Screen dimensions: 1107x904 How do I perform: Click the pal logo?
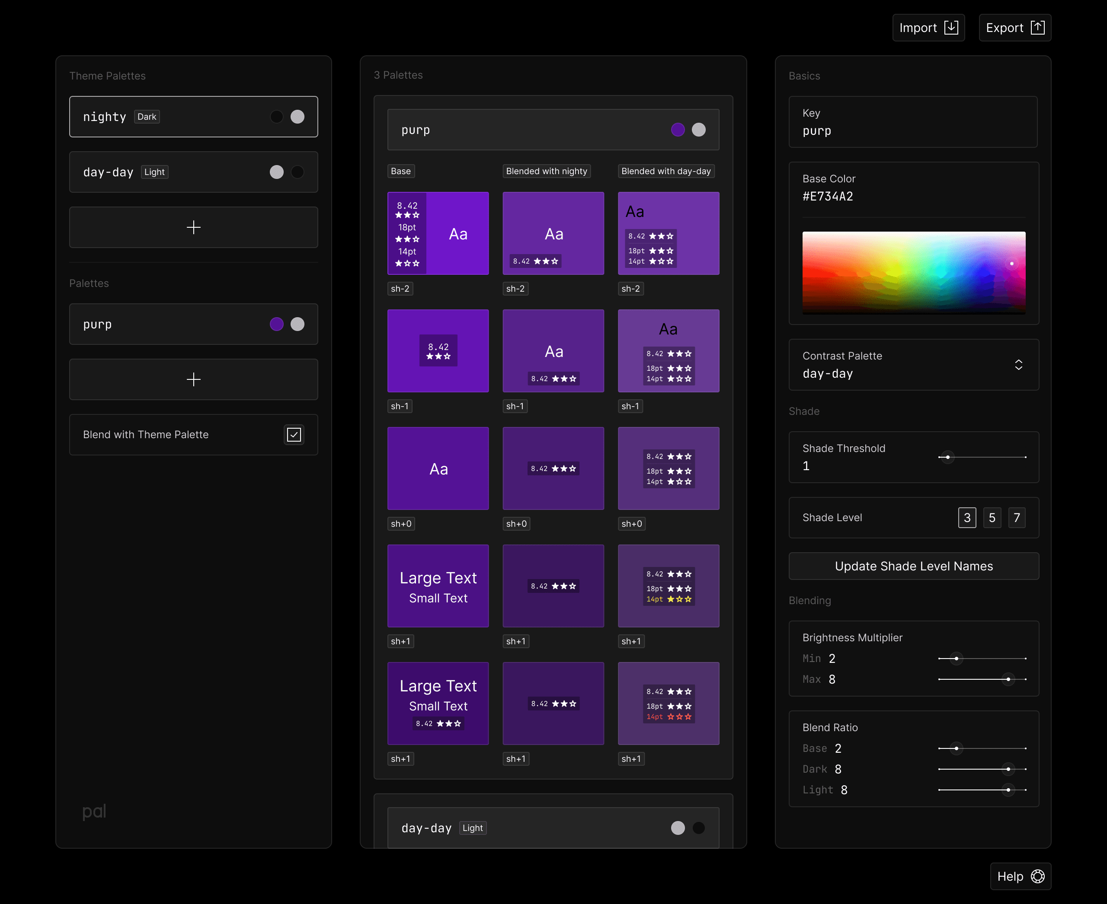94,811
